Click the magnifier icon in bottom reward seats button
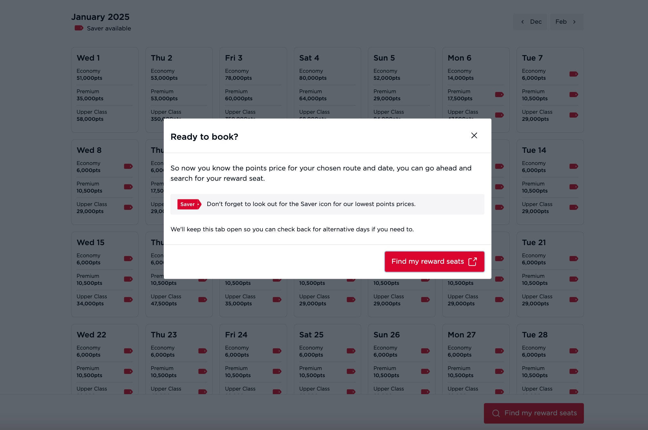 tap(496, 413)
